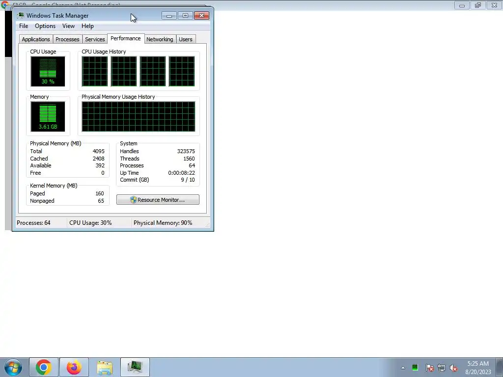This screenshot has height=377, width=503.
Task: Minimize the Windows Task Manager window
Action: (x=169, y=16)
